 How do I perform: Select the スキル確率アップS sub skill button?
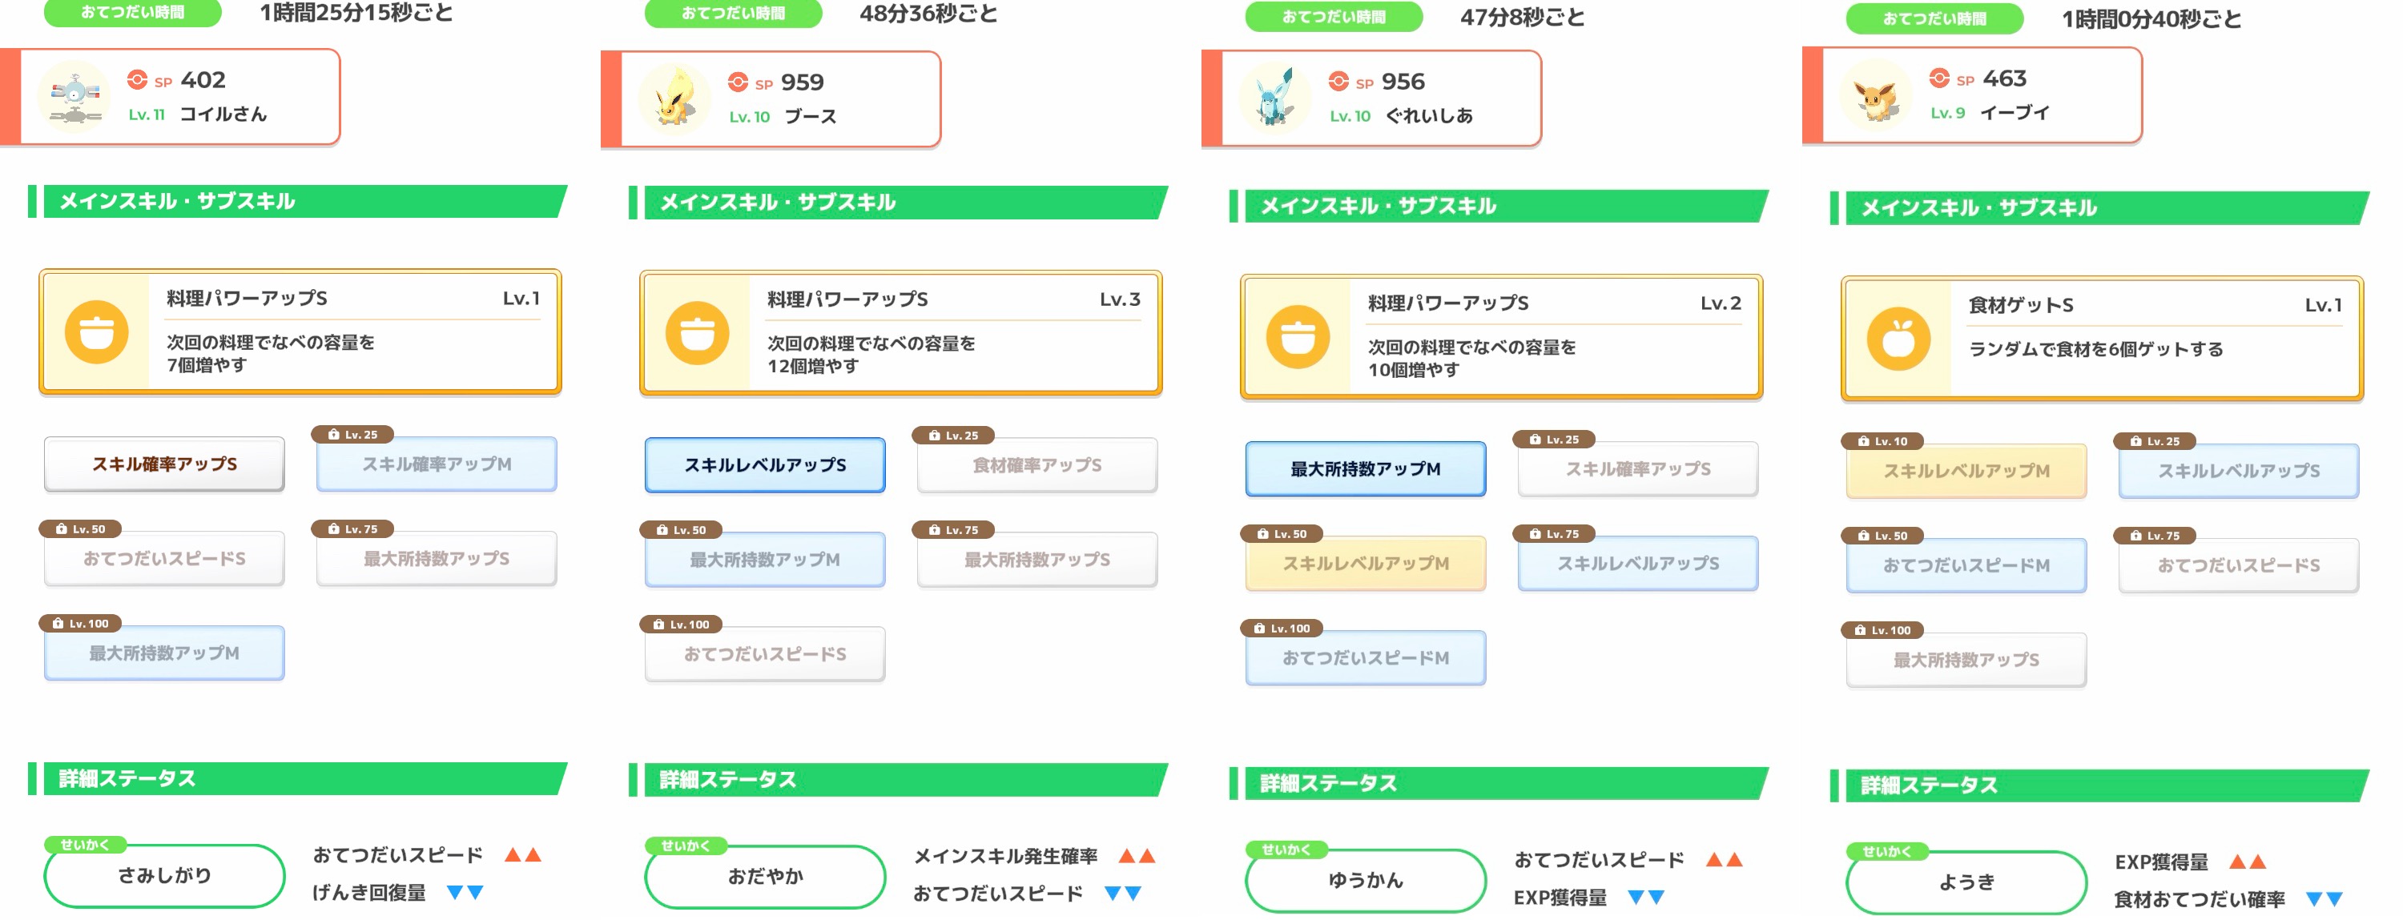pos(164,464)
